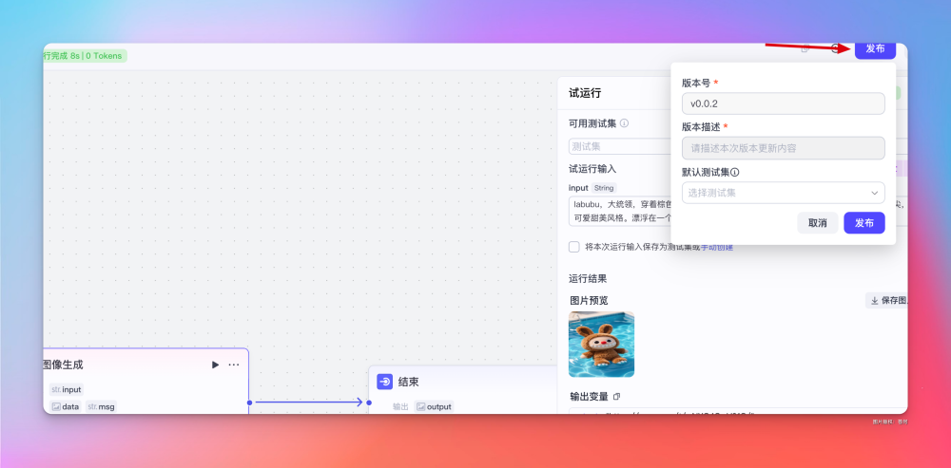Run the 图像生成 node with play icon
Screen dimensions: 951x468
(x=215, y=365)
